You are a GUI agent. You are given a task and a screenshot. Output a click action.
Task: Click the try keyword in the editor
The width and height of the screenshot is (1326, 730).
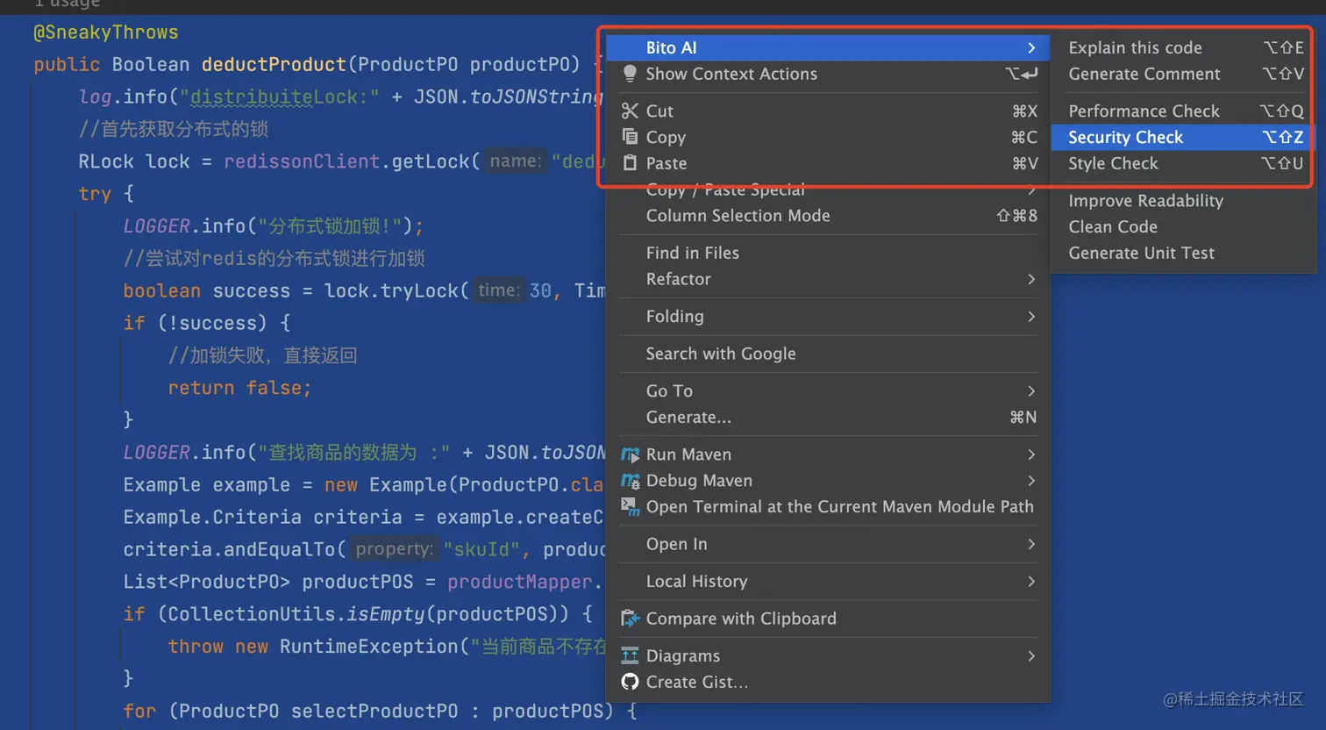click(x=95, y=194)
